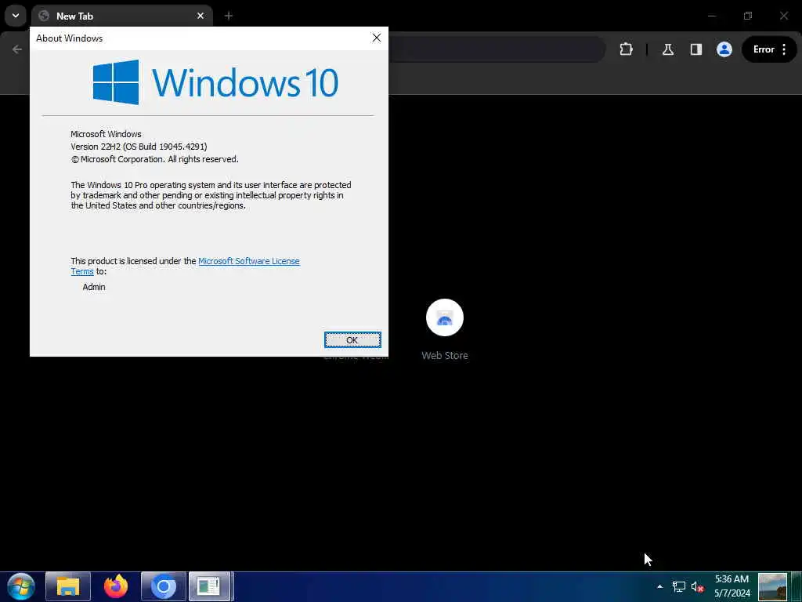Open the Error menu button in Chrome
This screenshot has width=802, height=602.
(769, 49)
